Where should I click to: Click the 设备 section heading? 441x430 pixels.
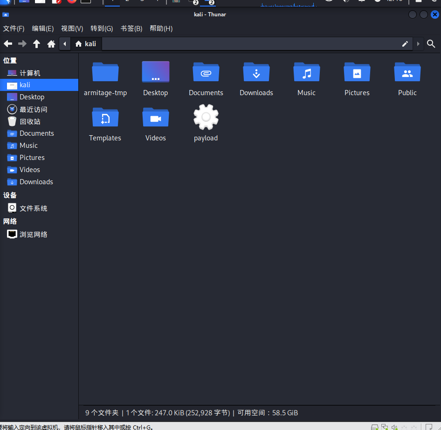10,195
